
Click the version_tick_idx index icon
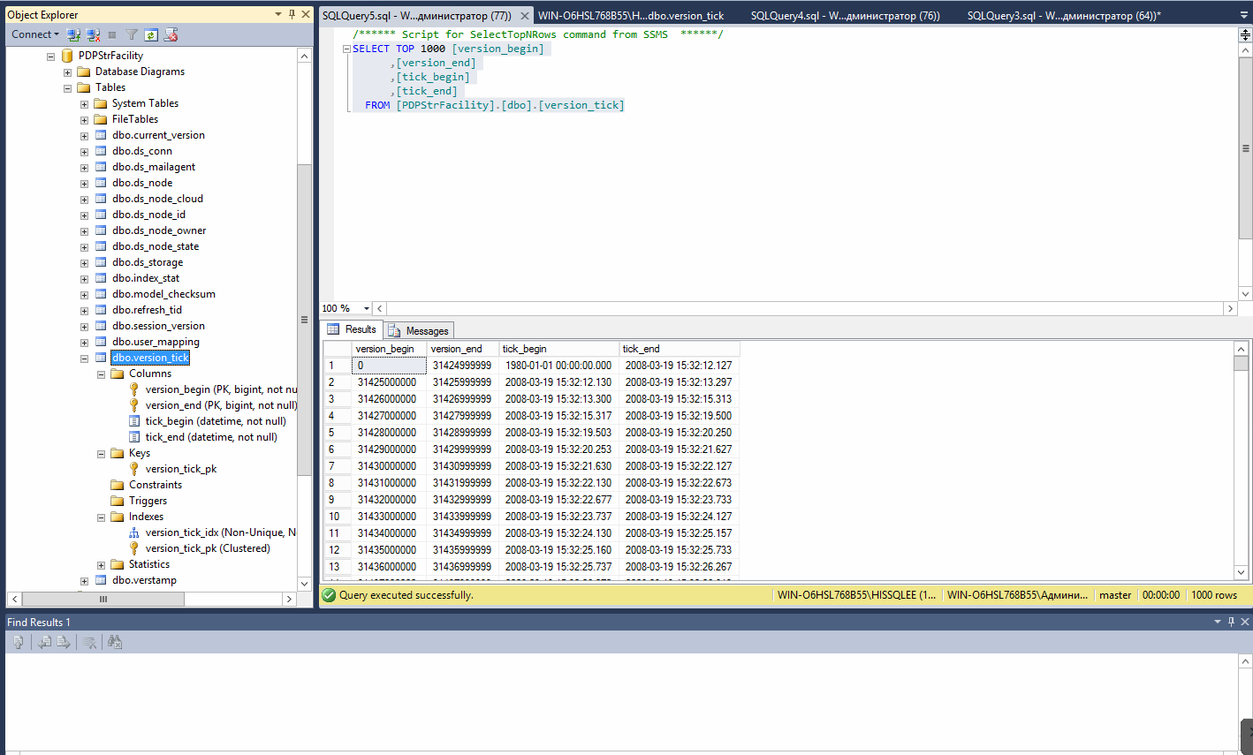(134, 532)
